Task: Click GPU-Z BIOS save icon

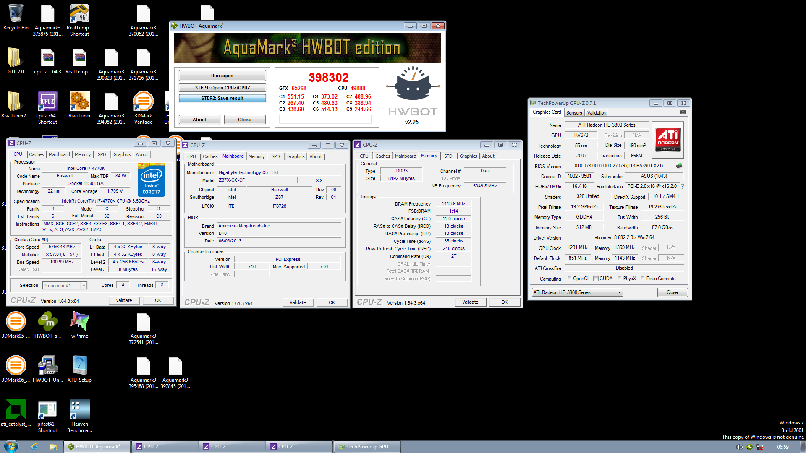Action: point(679,166)
